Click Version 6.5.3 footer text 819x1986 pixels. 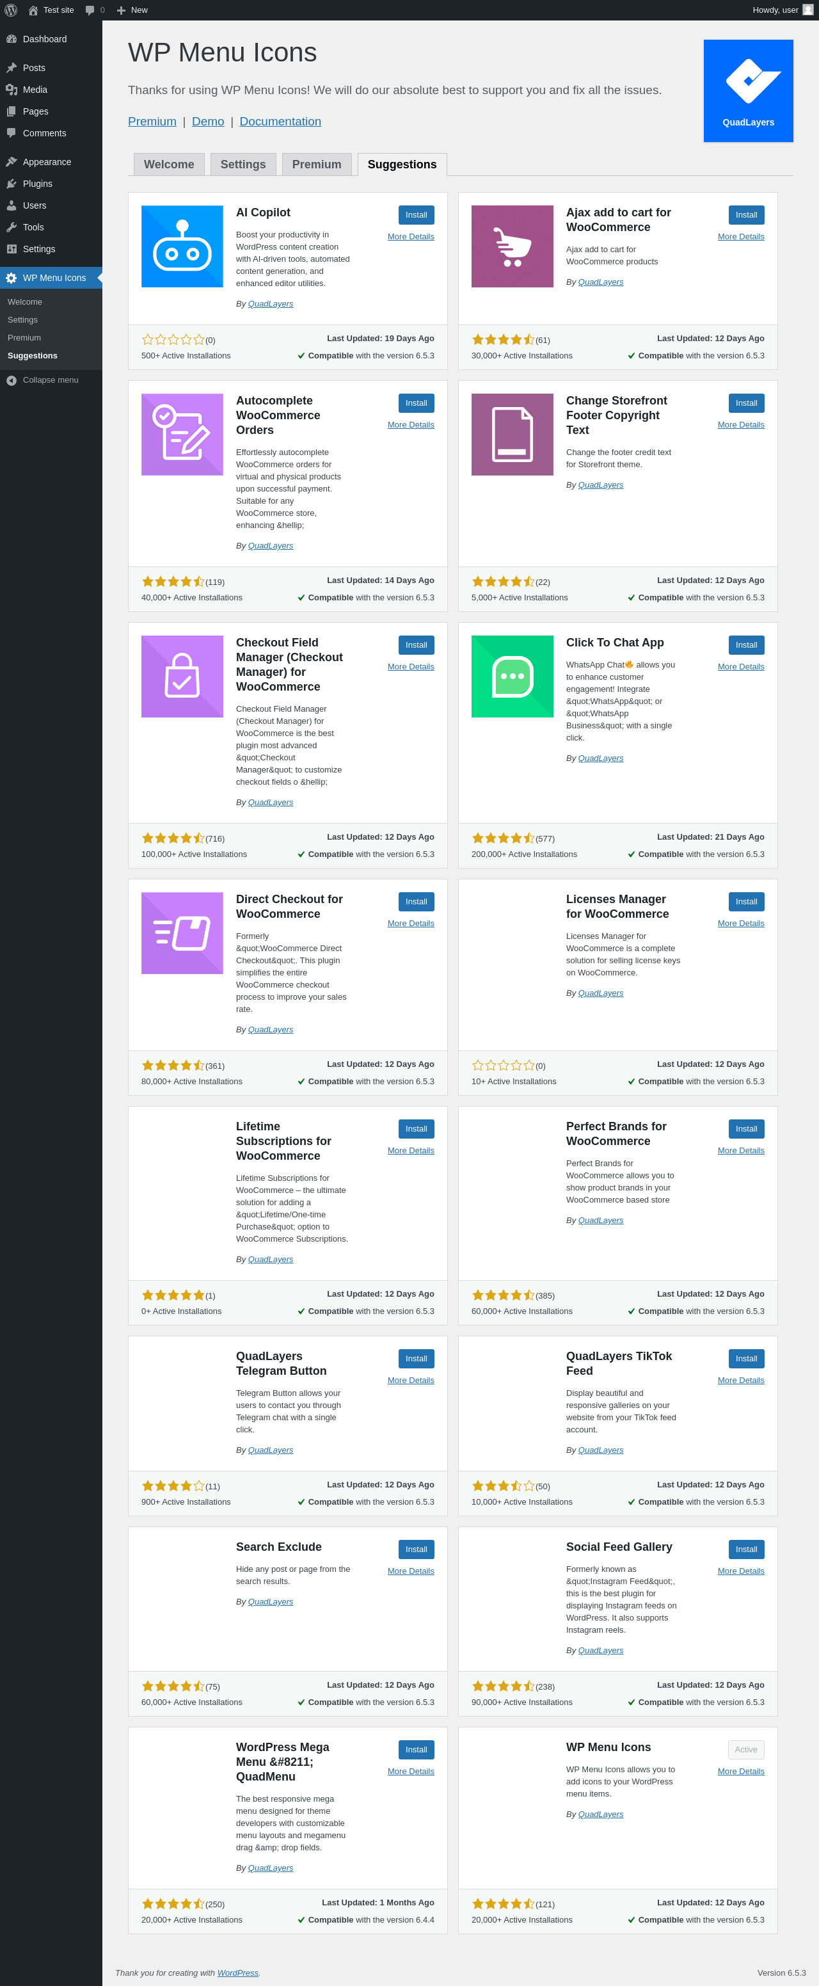coord(781,1973)
